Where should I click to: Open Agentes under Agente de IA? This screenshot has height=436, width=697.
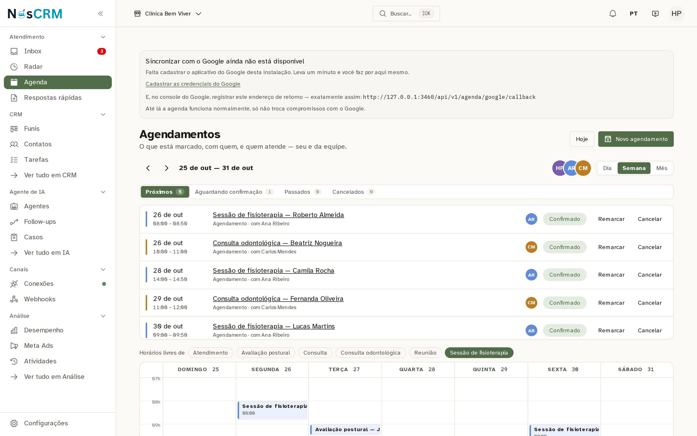(58, 206)
